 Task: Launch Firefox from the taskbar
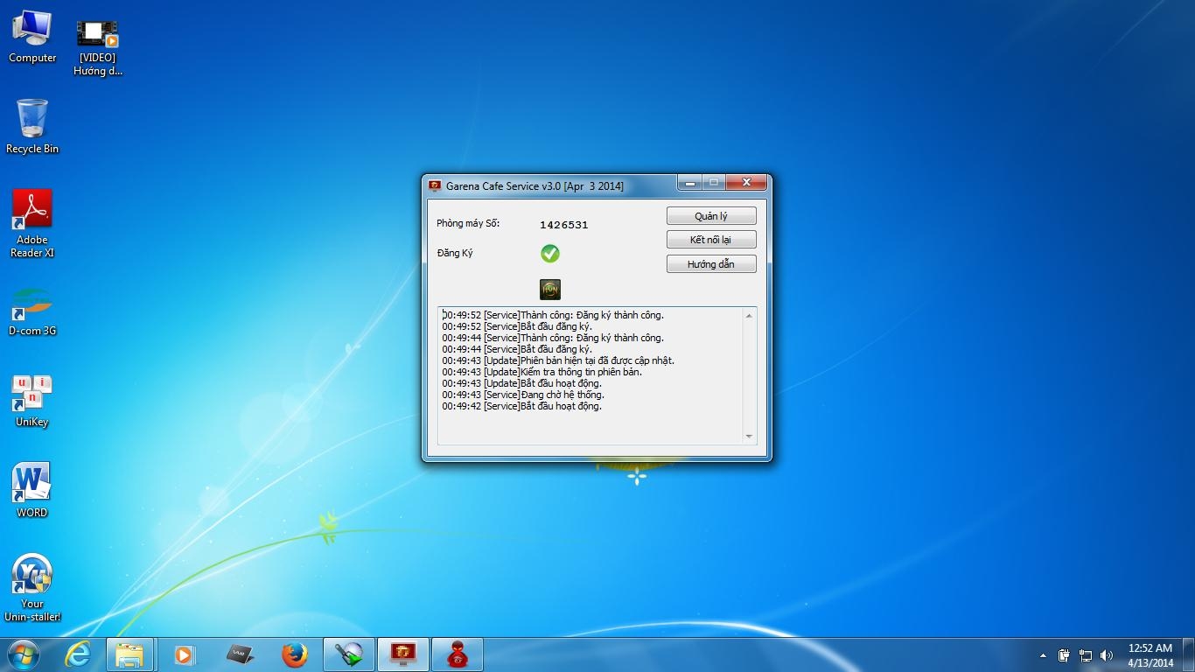(295, 654)
